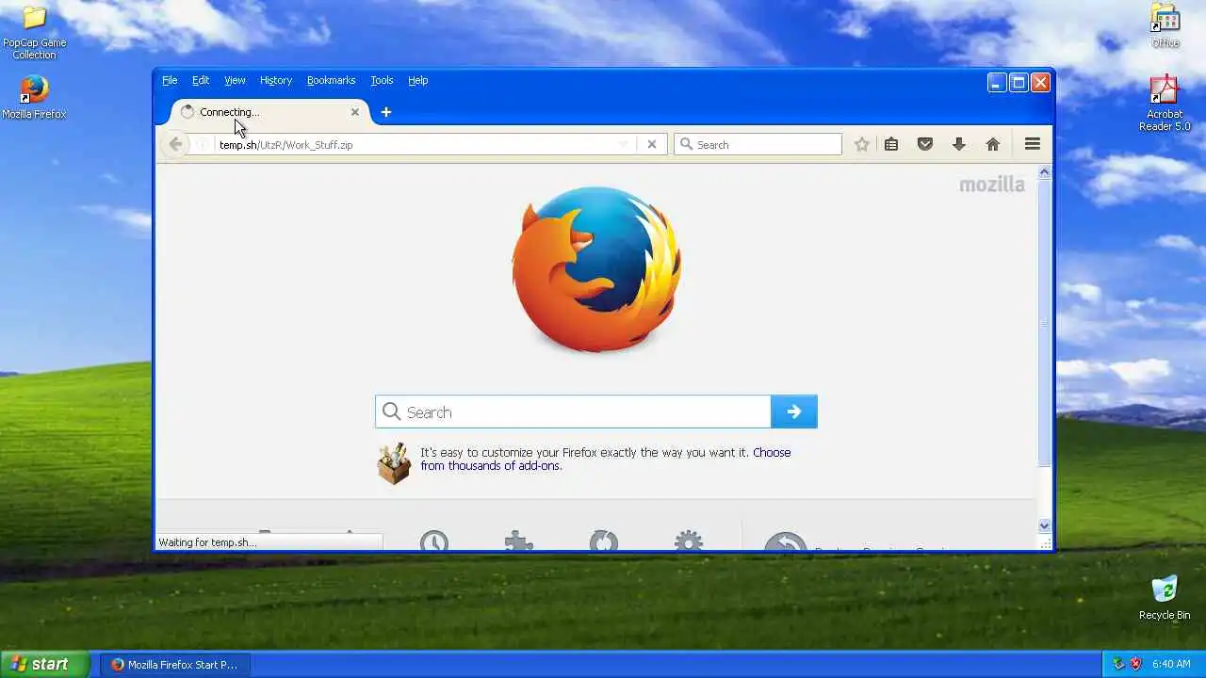Image resolution: width=1206 pixels, height=678 pixels.
Task: Click the large Firefox logo
Action: pyautogui.click(x=596, y=269)
